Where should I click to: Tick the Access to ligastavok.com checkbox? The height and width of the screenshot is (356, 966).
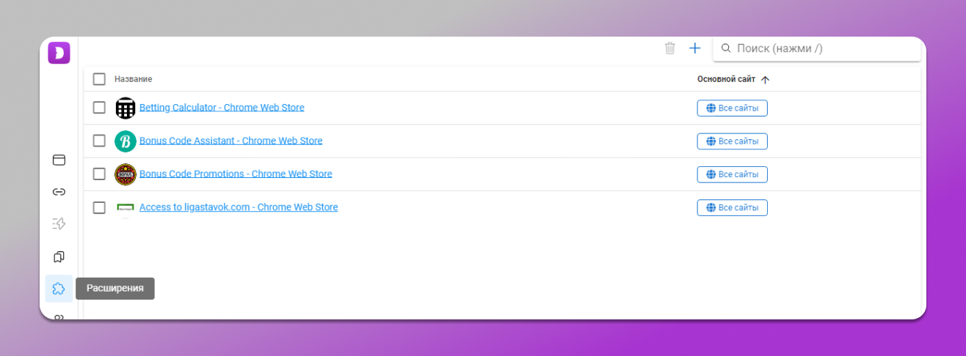99,207
